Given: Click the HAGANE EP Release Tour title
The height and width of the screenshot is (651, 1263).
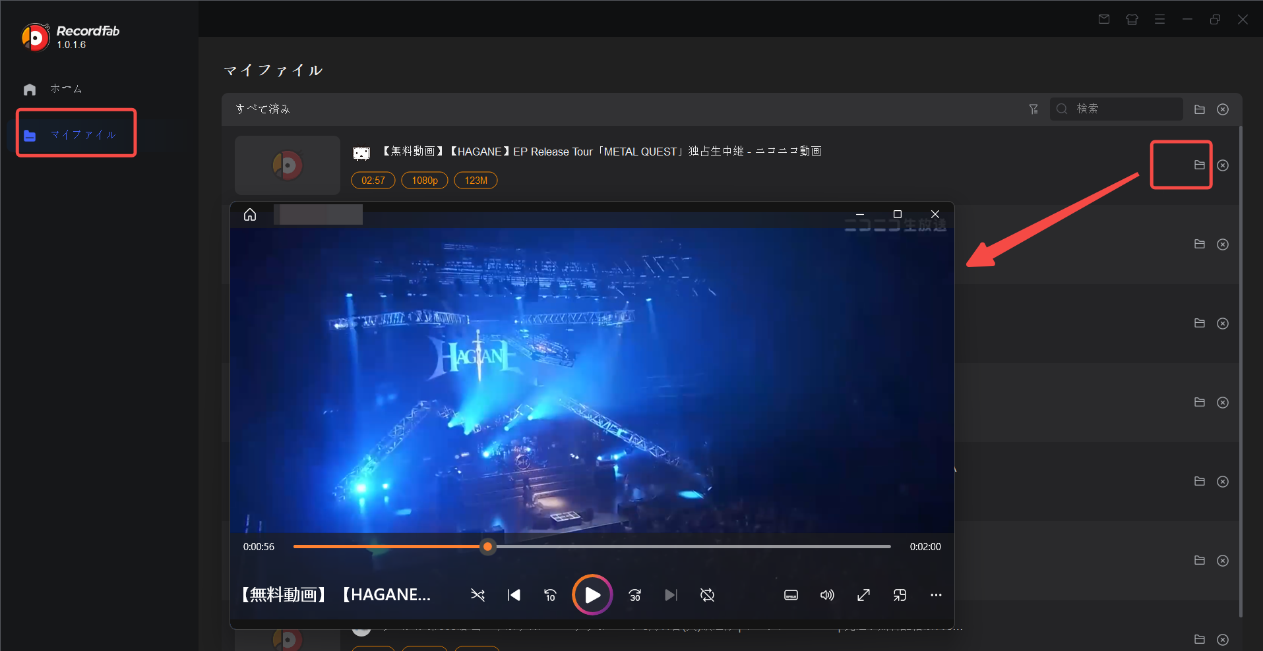Looking at the screenshot, I should (x=601, y=152).
